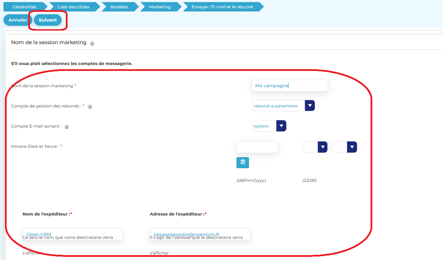The height and width of the screenshot is (260, 443).
Task: Focus the Adresse de l'expéditeur email field
Action: coord(200,234)
